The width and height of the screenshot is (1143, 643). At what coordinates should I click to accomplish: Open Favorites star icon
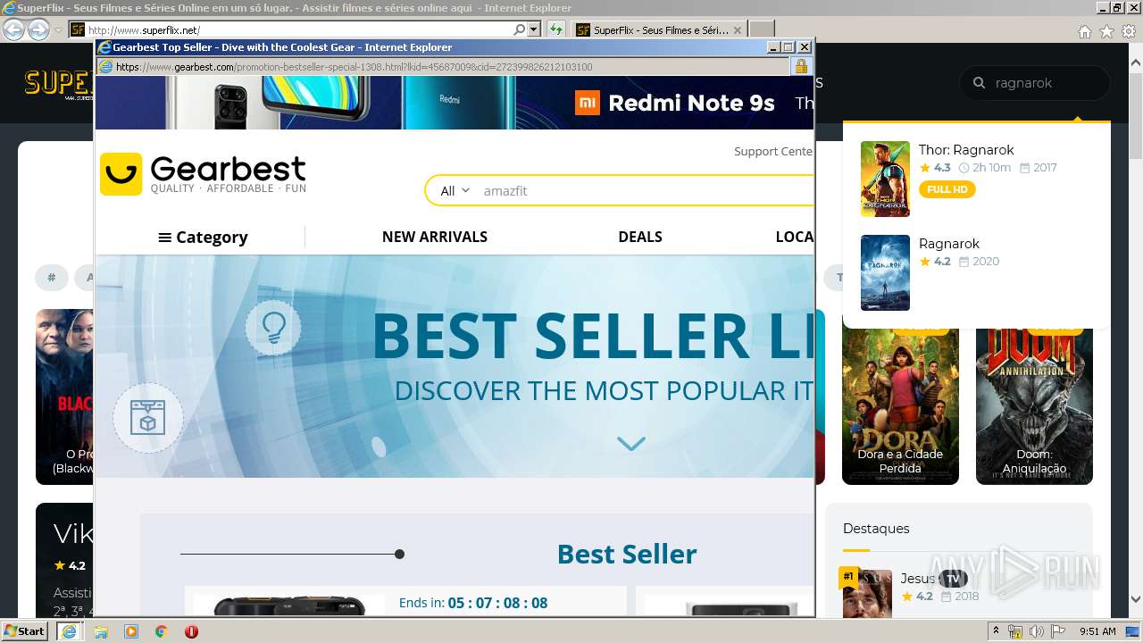tap(1106, 31)
